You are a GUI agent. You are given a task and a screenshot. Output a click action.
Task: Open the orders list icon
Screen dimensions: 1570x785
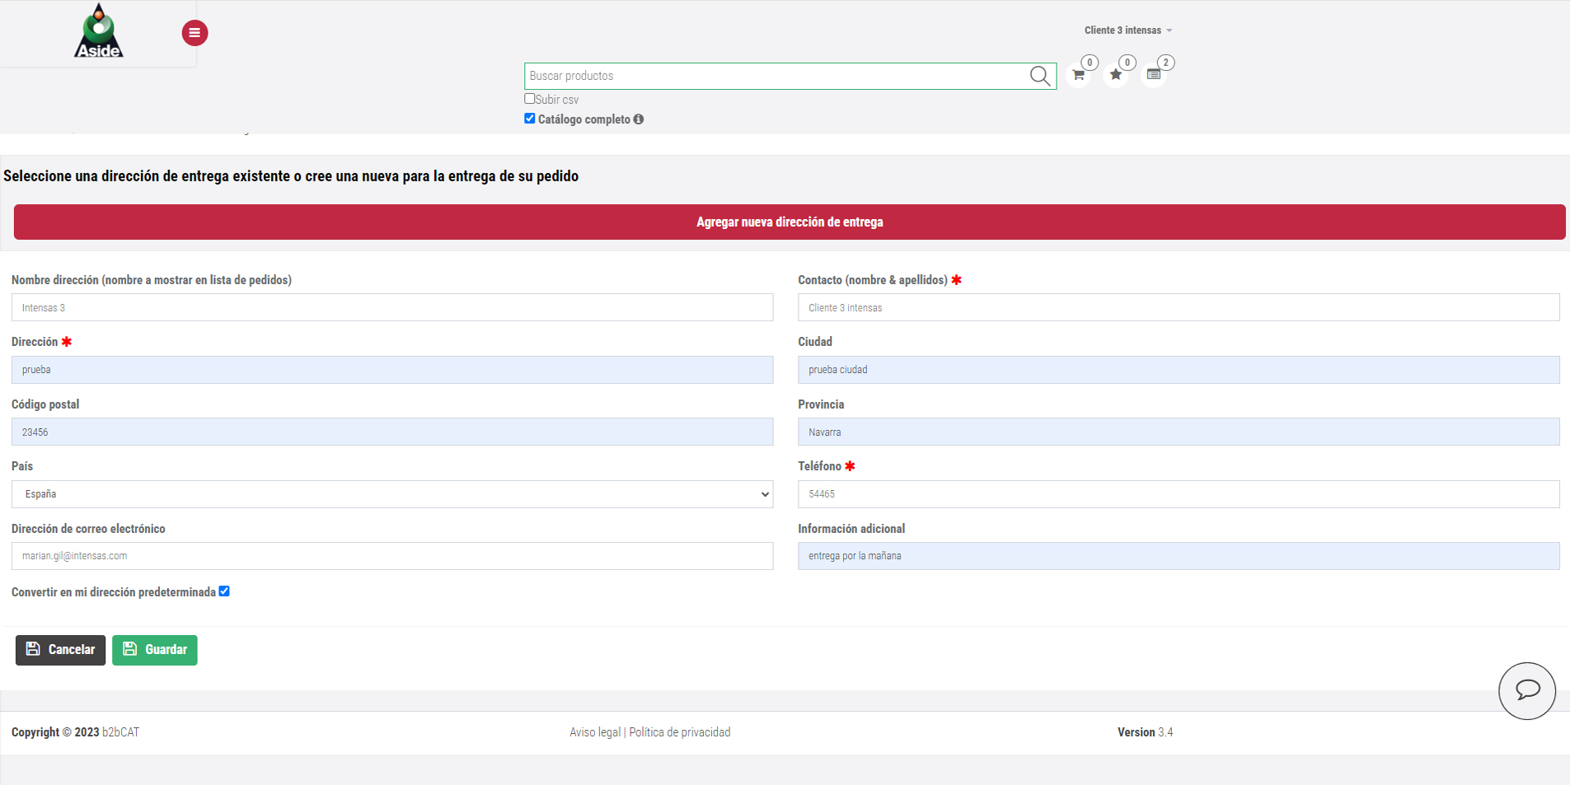pos(1154,75)
